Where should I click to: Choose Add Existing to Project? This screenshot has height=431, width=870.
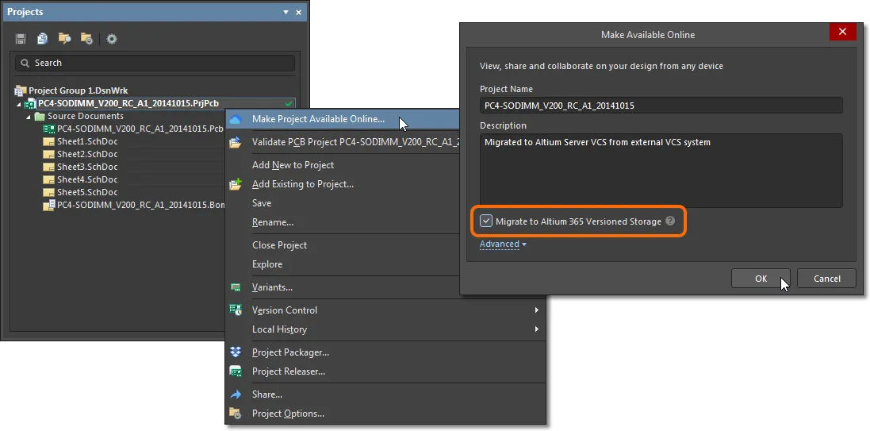302,184
